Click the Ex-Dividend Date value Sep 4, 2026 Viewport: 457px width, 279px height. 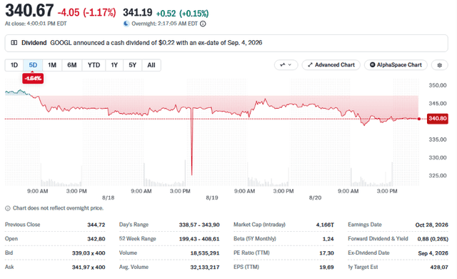(433, 253)
